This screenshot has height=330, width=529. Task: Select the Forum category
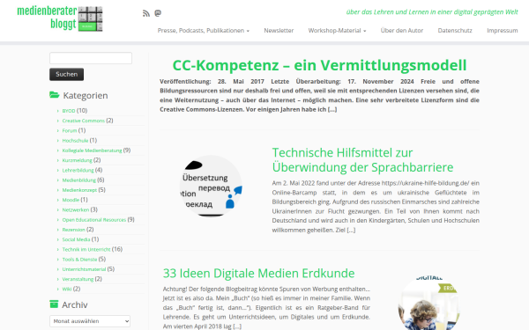[x=70, y=130]
